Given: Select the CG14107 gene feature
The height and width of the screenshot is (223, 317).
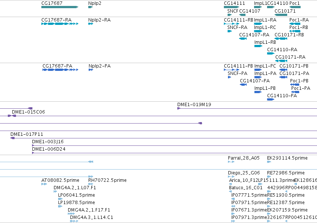Looking at the screenshot, I should pos(242,15).
